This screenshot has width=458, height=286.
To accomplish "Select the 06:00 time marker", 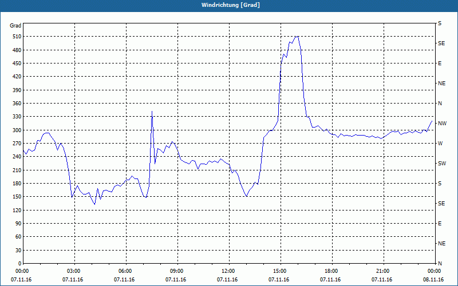I will (124, 271).
